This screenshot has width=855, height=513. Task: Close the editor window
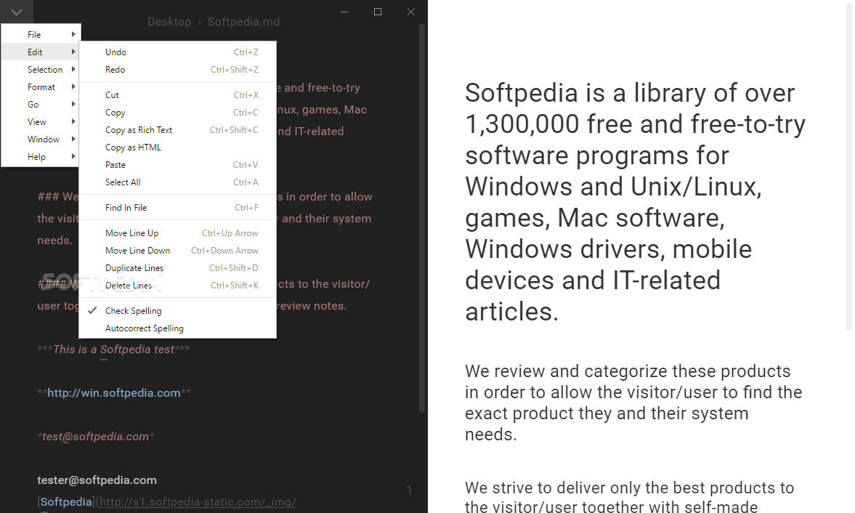click(411, 12)
